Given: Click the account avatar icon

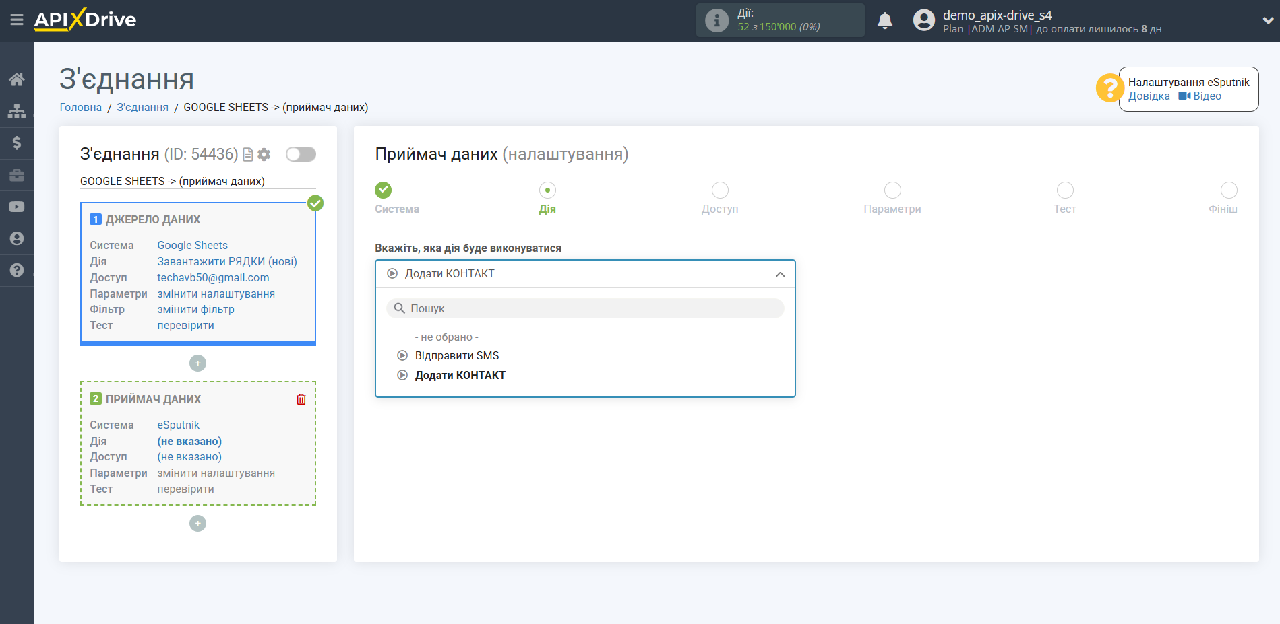Looking at the screenshot, I should (924, 20).
